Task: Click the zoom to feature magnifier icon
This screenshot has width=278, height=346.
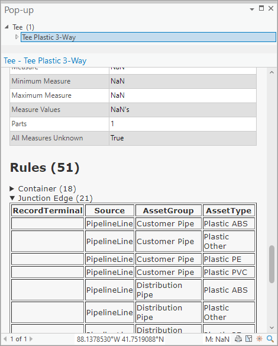Action: click(270, 338)
